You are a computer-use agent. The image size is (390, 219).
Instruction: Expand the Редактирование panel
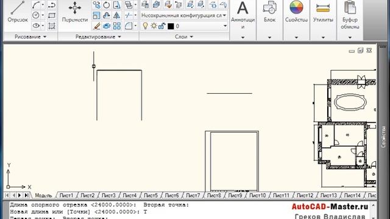click(x=98, y=36)
